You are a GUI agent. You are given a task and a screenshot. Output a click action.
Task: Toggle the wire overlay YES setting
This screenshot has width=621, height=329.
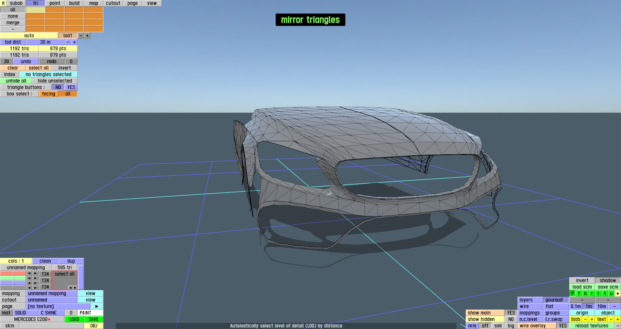click(x=563, y=326)
